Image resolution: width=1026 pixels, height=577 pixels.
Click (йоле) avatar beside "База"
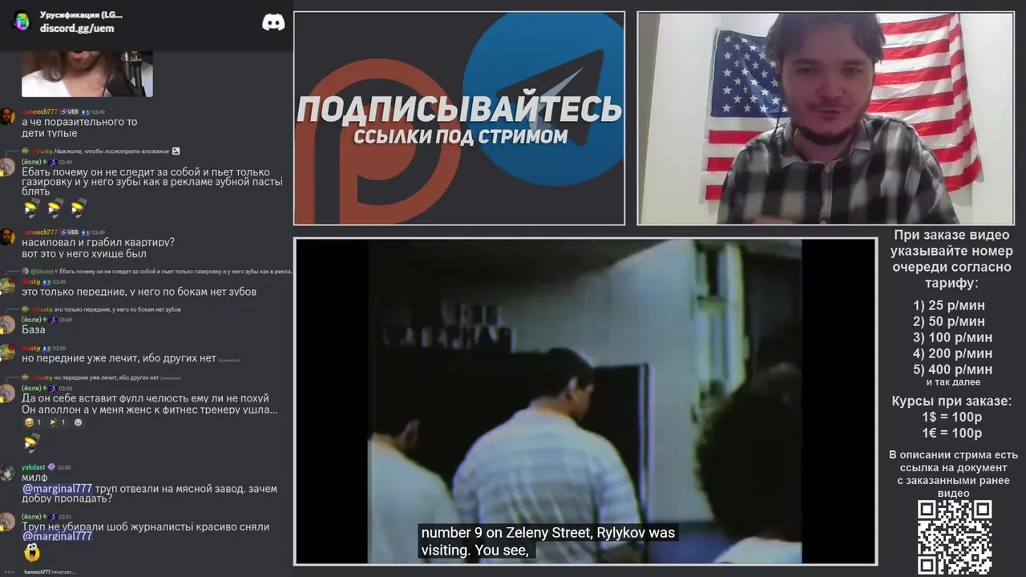8,325
